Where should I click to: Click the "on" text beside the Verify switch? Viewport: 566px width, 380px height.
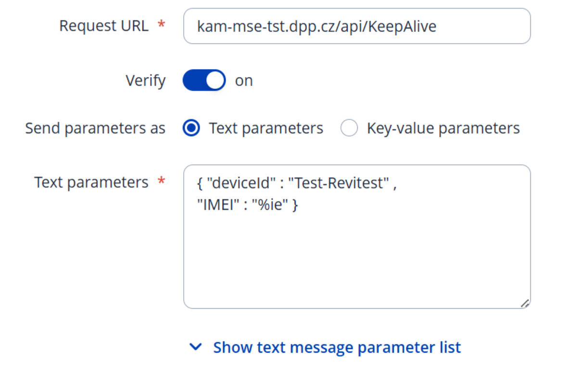pos(244,80)
